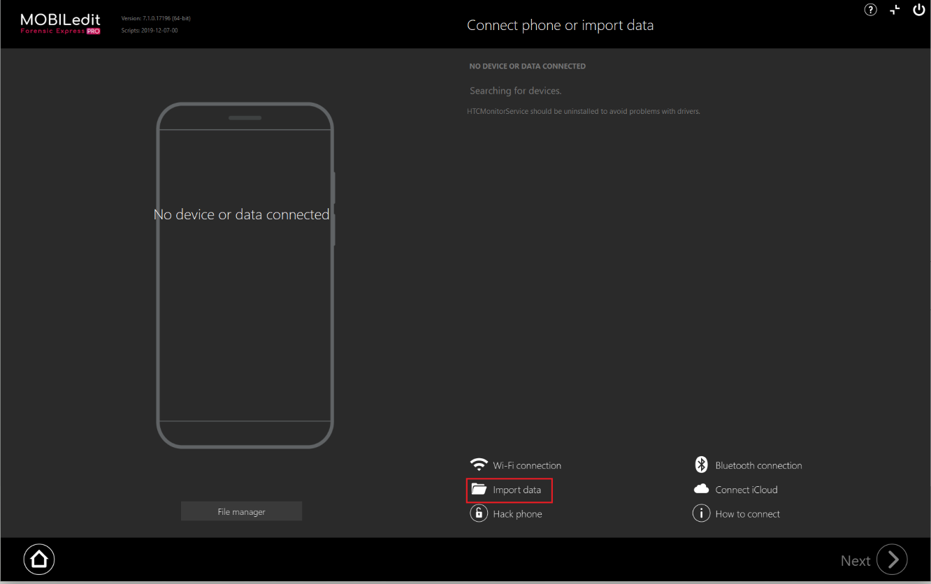Screen dimensions: 931x584
Task: Click the Version 7.1.0.17196 text
Action: 156,19
